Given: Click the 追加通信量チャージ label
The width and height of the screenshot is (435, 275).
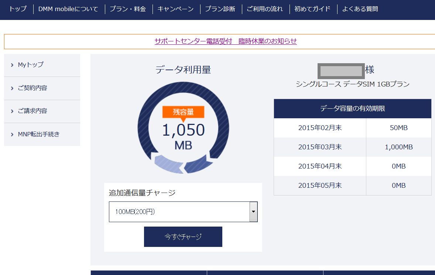Looking at the screenshot, I should point(142,193).
